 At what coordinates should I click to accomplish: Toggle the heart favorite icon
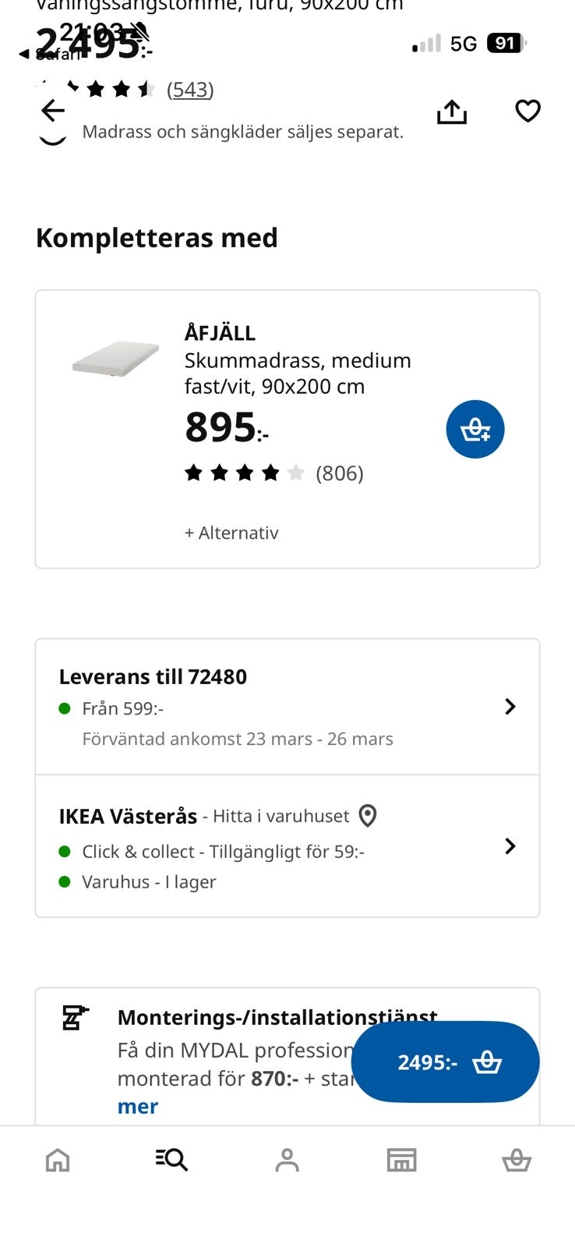tap(527, 111)
